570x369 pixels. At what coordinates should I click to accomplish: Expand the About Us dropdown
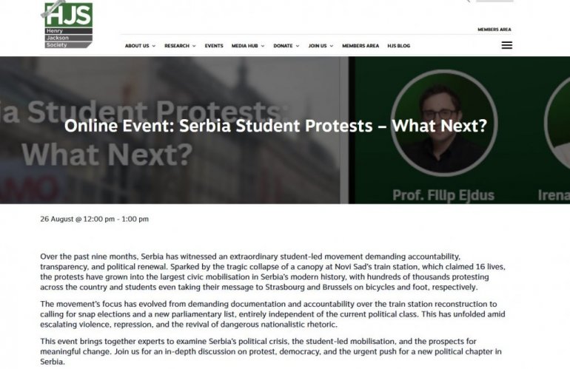[140, 46]
